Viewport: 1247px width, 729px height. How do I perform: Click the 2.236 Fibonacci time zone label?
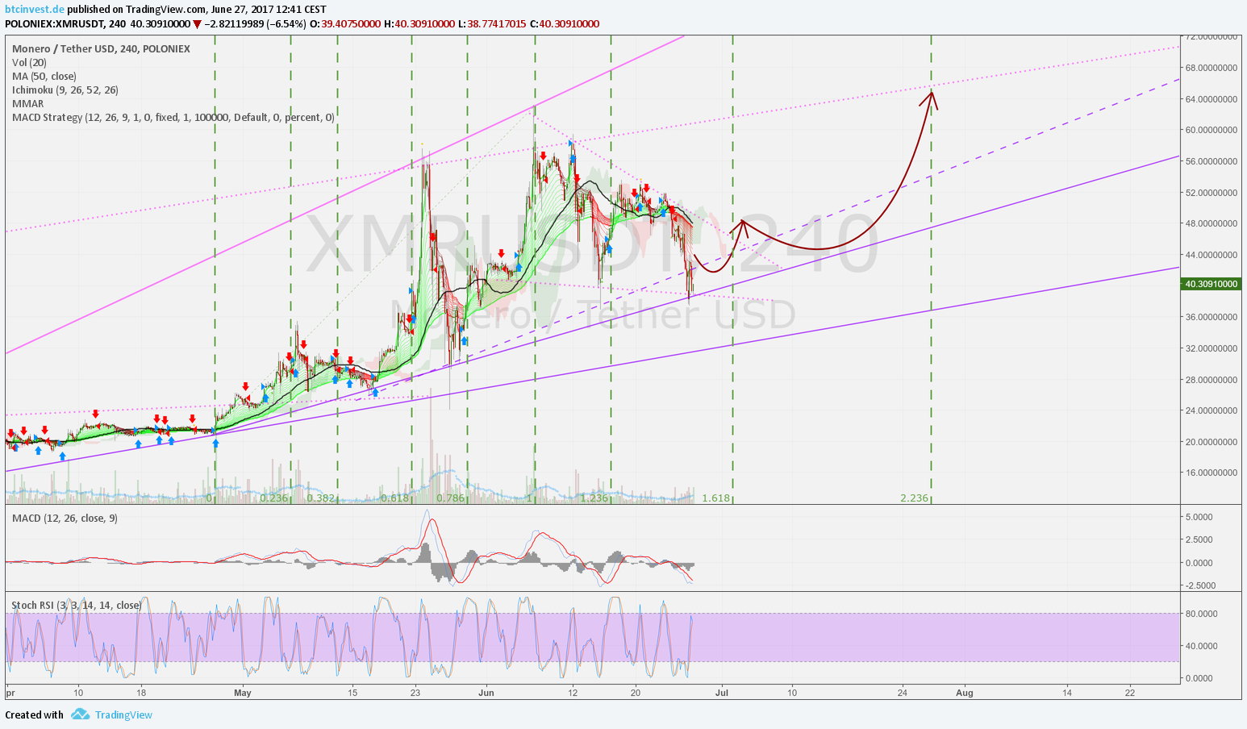click(915, 498)
